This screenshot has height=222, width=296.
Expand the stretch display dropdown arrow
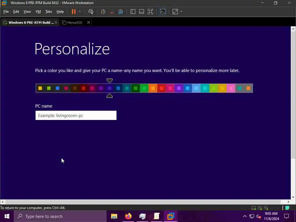(x=182, y=12)
